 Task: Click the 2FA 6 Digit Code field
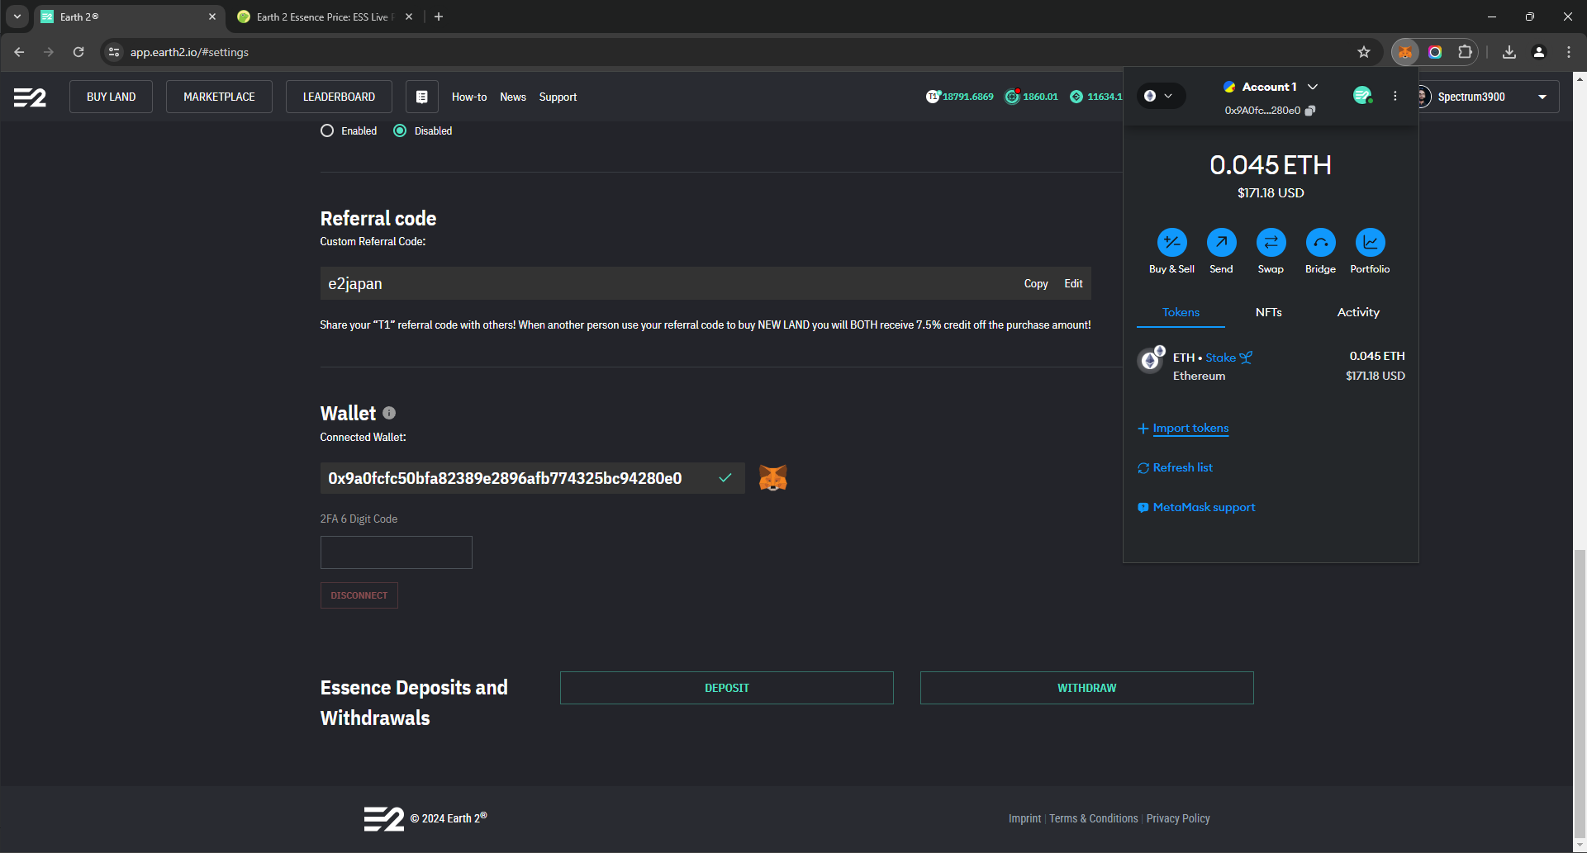(397, 552)
